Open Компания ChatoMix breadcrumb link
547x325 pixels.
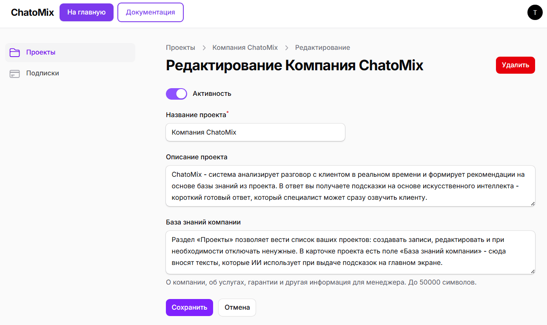pos(245,47)
